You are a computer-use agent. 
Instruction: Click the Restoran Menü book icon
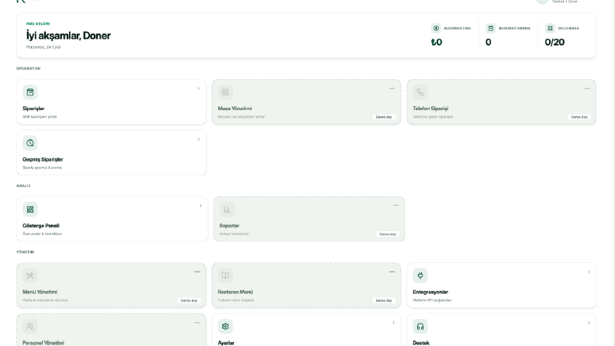(225, 275)
